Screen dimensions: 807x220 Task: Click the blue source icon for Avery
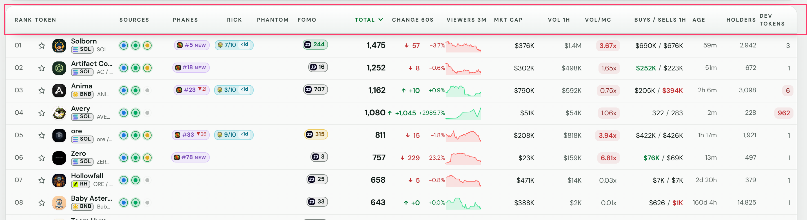pos(124,113)
